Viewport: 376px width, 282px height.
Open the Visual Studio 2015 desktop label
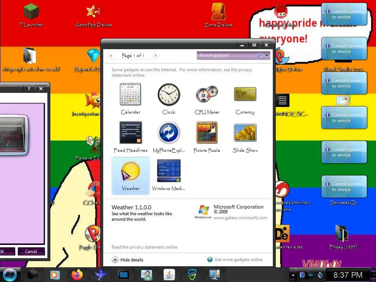pos(343,69)
